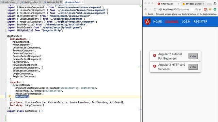The width and height of the screenshot is (218, 122).
Task: Collapse the imports array fold
Action: click(6, 82)
